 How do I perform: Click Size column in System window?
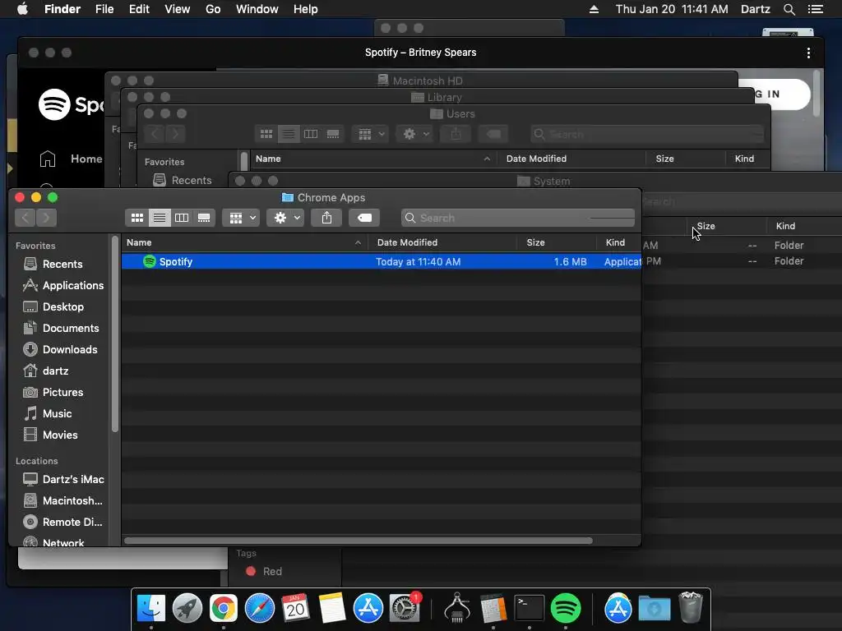(x=706, y=226)
